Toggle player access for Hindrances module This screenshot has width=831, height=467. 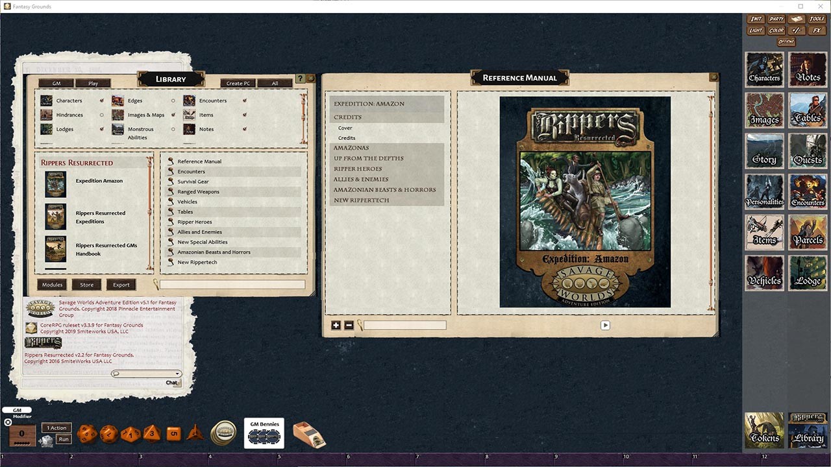101,115
